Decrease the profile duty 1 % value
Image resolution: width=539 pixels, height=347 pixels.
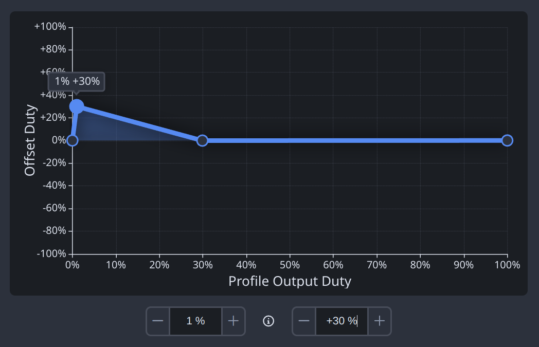coord(158,321)
